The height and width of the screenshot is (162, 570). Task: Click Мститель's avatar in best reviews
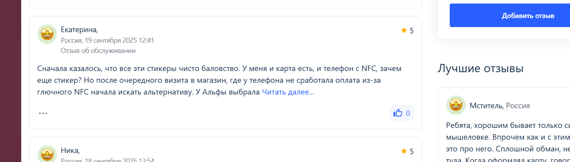[456, 105]
